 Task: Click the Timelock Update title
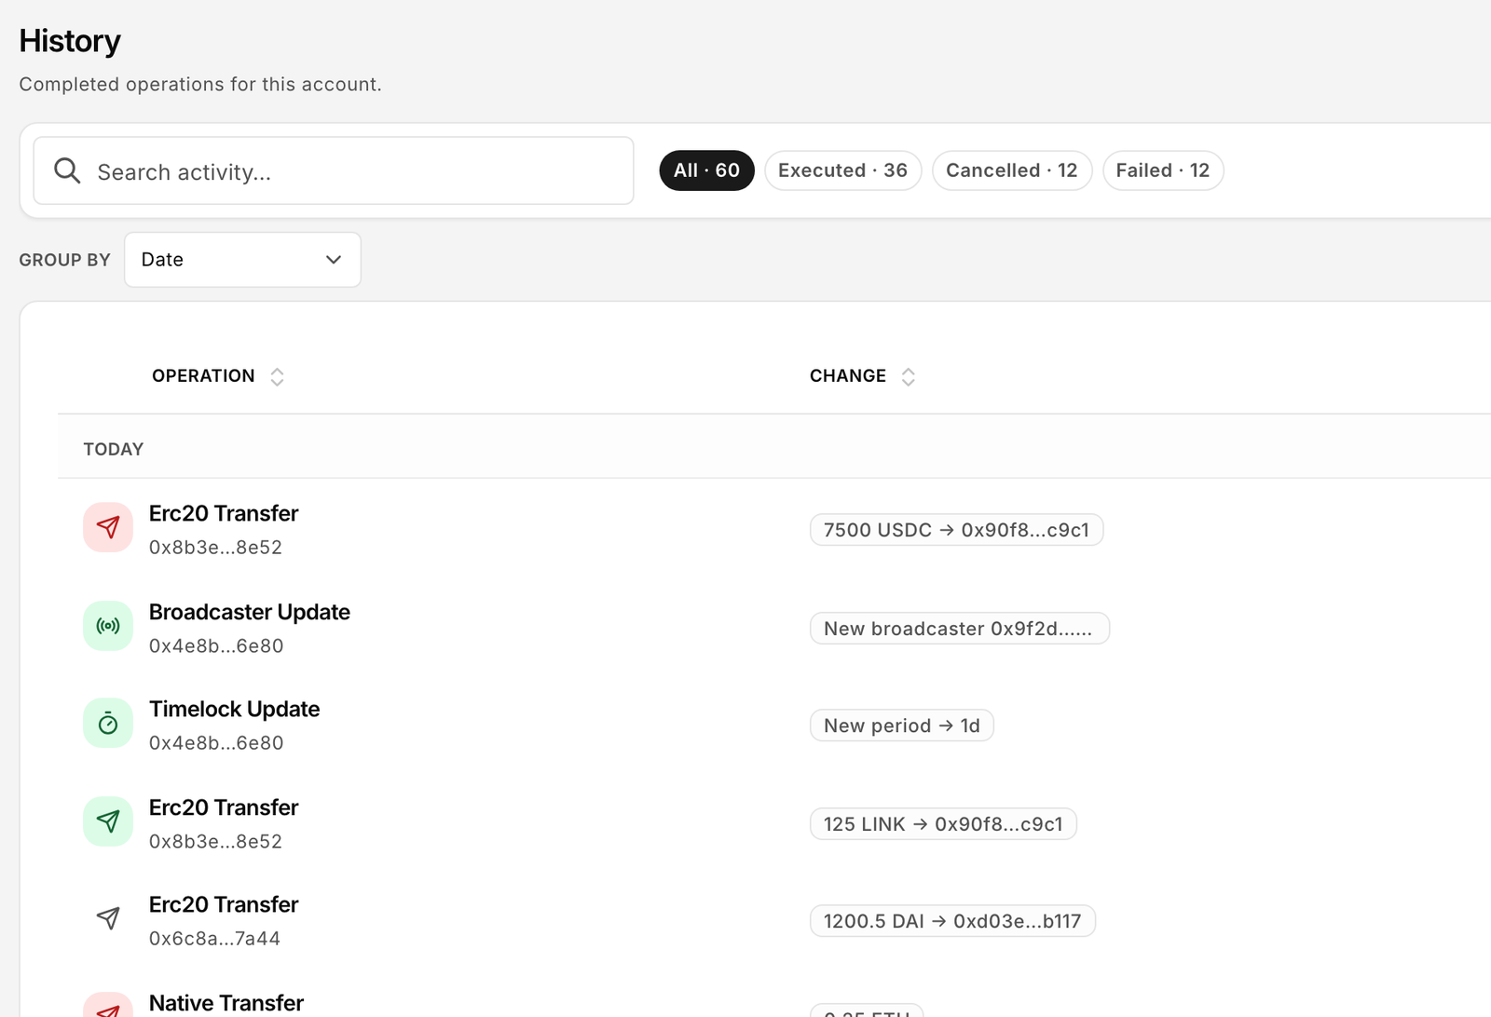234,709
